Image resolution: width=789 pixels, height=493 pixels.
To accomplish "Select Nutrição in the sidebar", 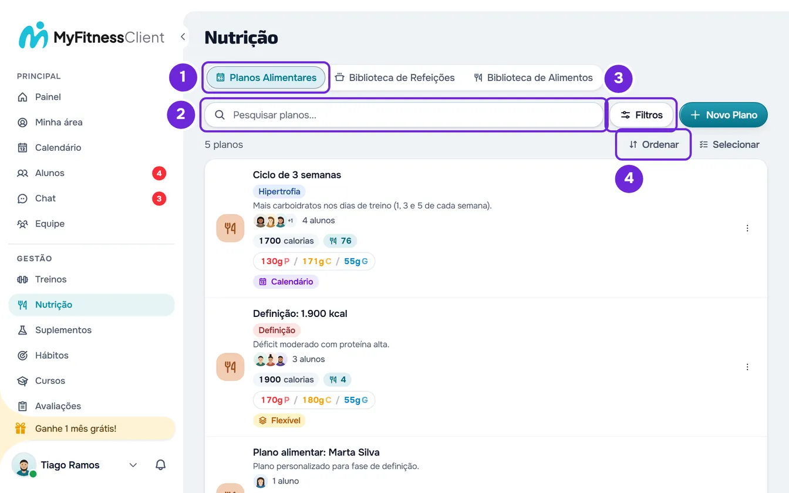I will [x=92, y=305].
